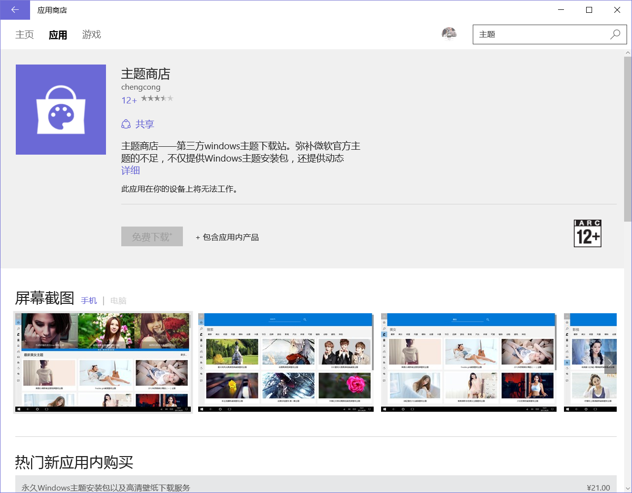The image size is (632, 493).
Task: Open third screenshot showing 美女 category
Action: (469, 362)
